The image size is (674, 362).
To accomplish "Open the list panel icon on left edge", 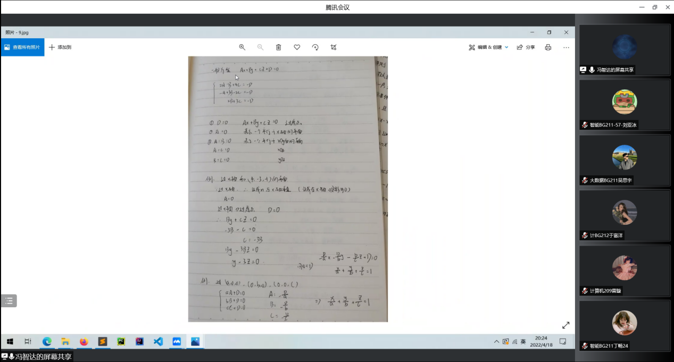I will coord(9,301).
